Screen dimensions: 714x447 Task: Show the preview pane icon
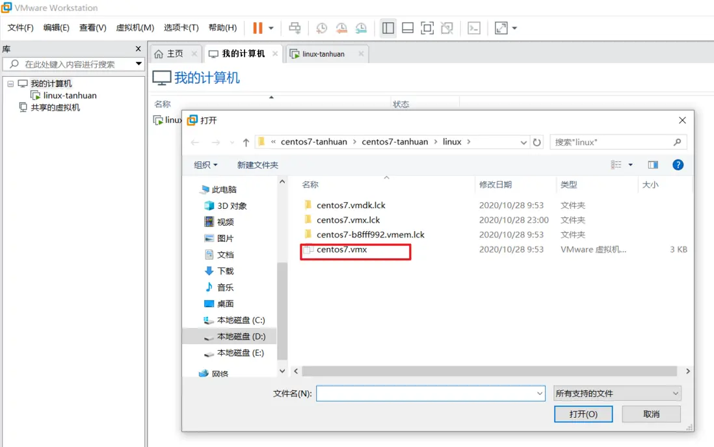tap(653, 165)
